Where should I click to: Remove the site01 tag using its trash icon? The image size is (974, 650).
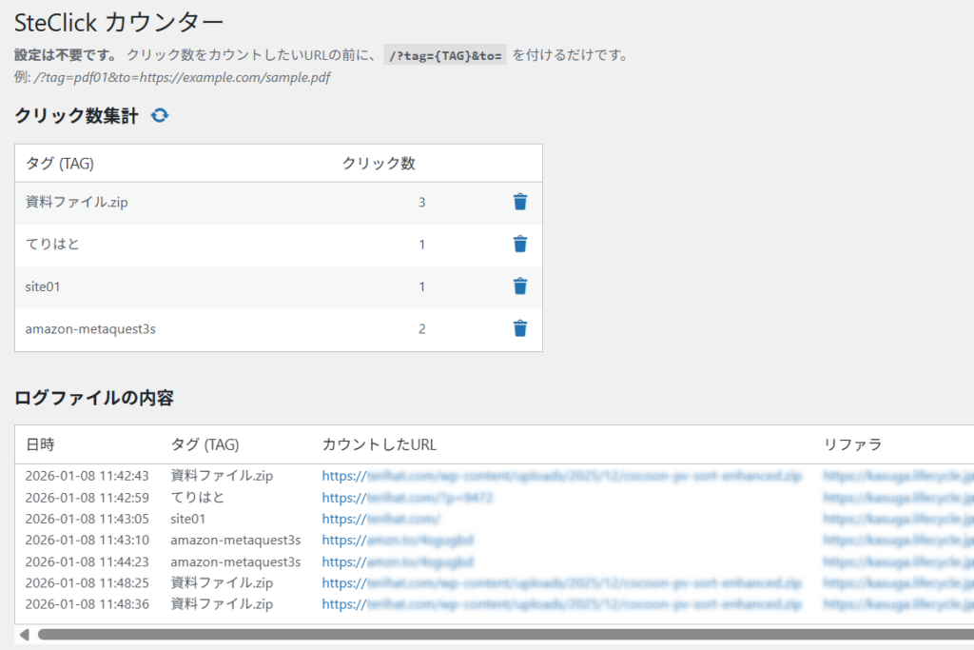tap(519, 286)
